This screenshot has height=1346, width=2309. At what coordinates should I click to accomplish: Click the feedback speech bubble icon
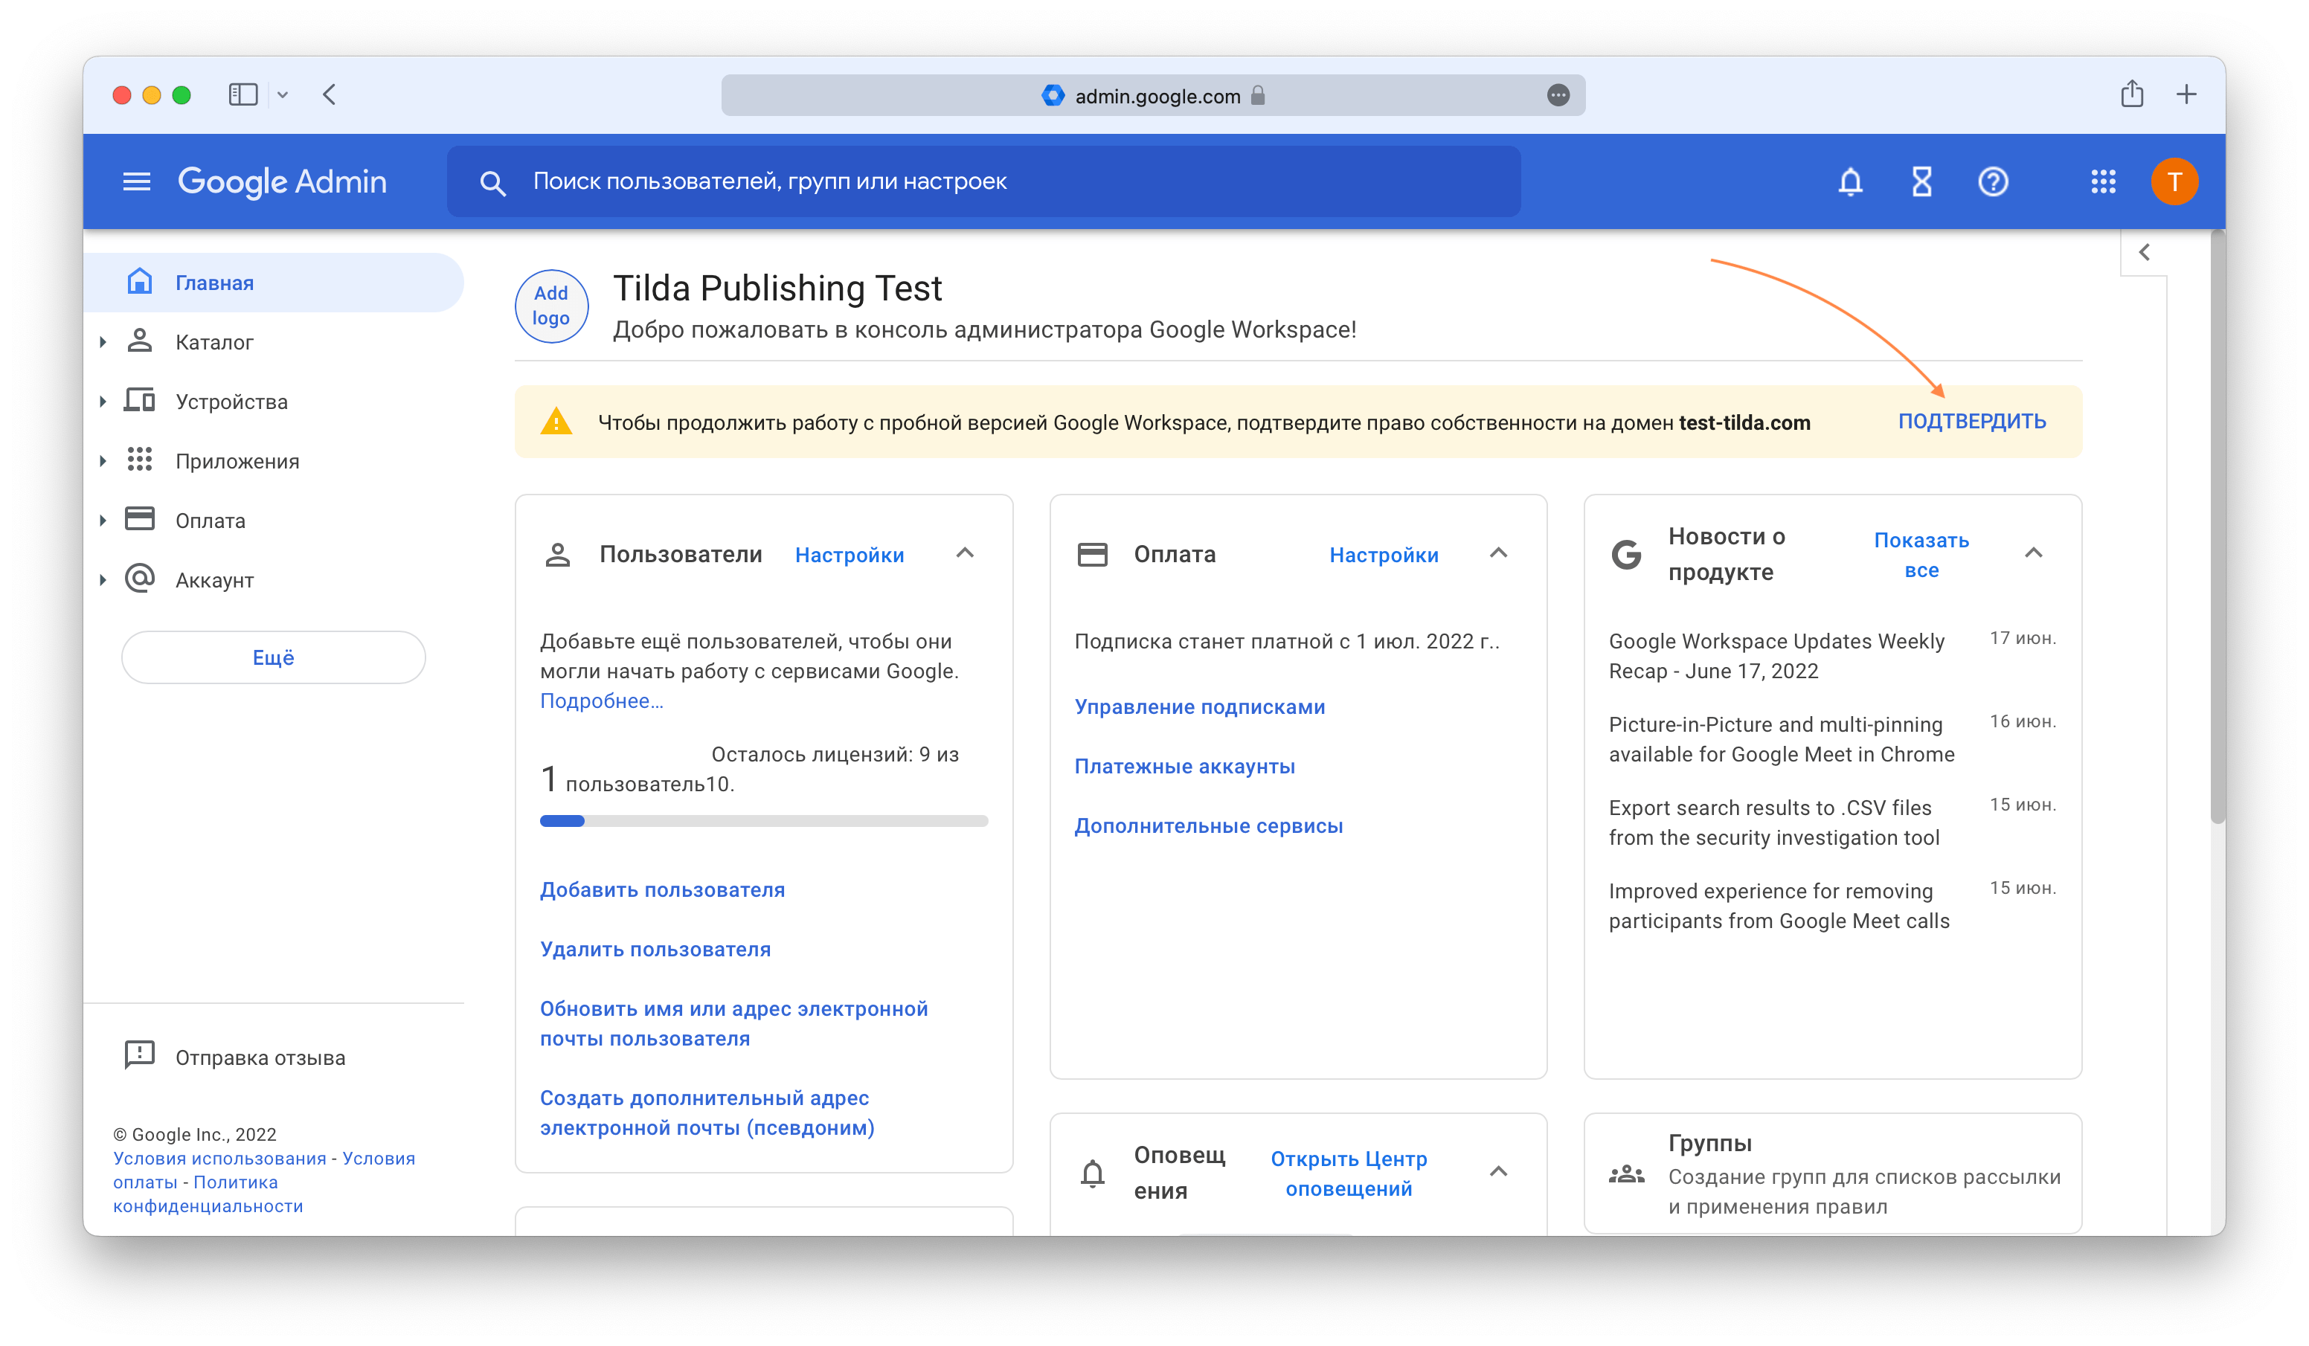coord(139,1054)
